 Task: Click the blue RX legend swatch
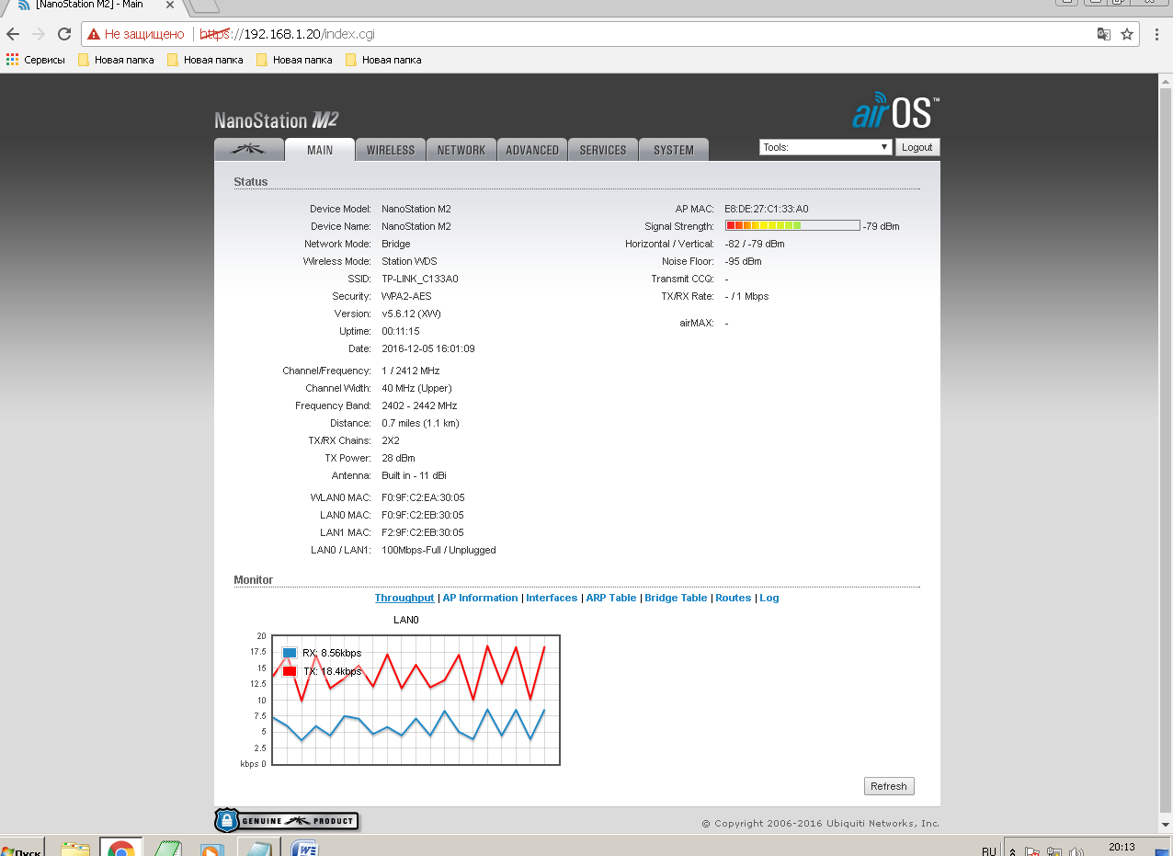point(290,653)
